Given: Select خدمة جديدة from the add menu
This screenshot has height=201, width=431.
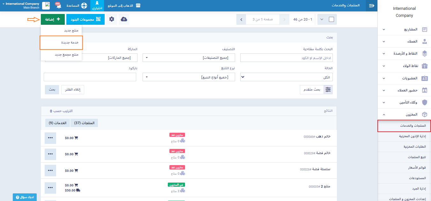Looking at the screenshot, I should [x=62, y=43].
